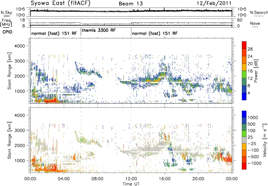The height and width of the screenshot is (186, 268).
Task: Click the '16:00' time tick label
Action: coord(164,179)
